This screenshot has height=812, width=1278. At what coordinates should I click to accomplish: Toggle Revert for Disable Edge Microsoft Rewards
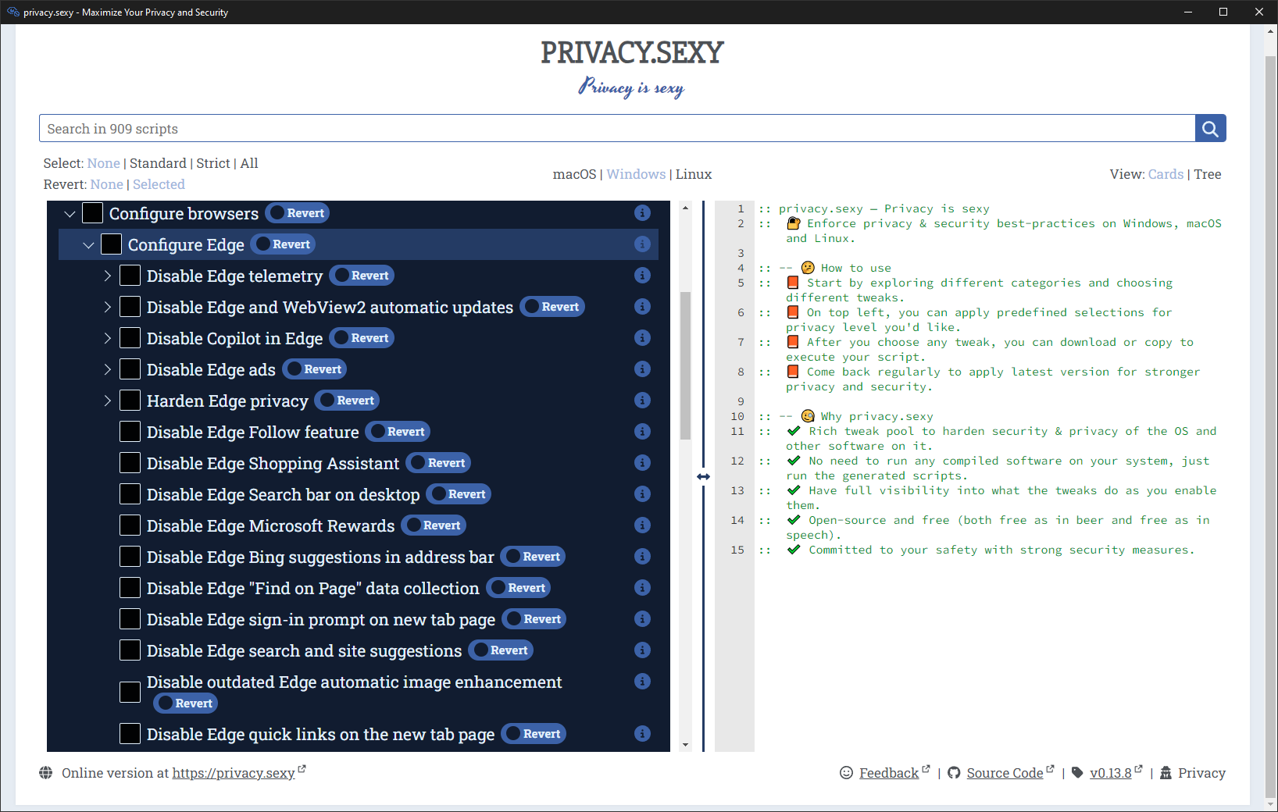click(434, 525)
